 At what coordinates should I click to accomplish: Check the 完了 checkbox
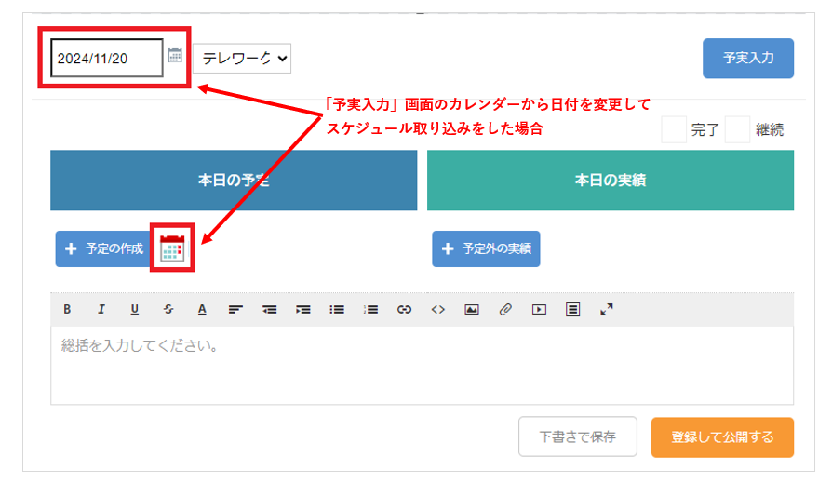click(x=674, y=129)
